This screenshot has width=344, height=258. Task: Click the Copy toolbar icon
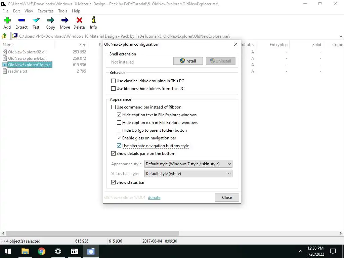tap(50, 20)
